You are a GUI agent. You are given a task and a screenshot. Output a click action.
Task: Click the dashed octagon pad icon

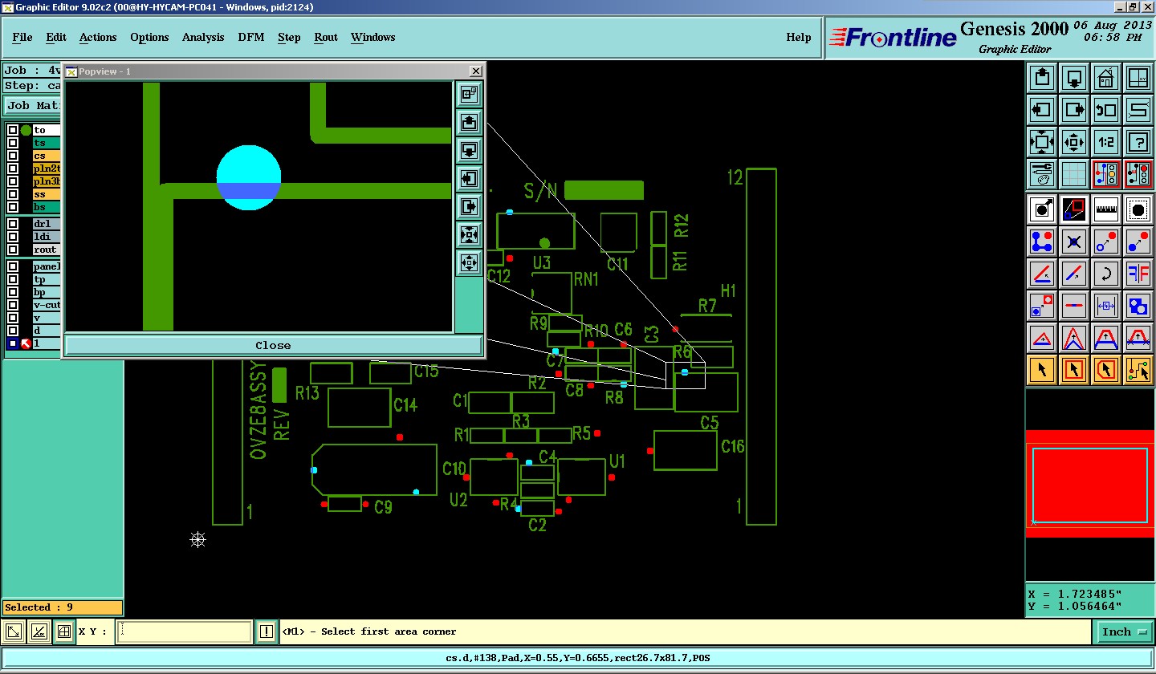point(1138,209)
